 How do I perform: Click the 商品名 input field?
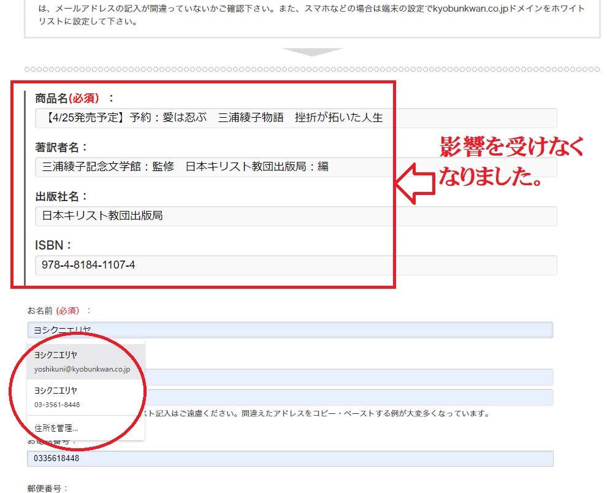[296, 118]
